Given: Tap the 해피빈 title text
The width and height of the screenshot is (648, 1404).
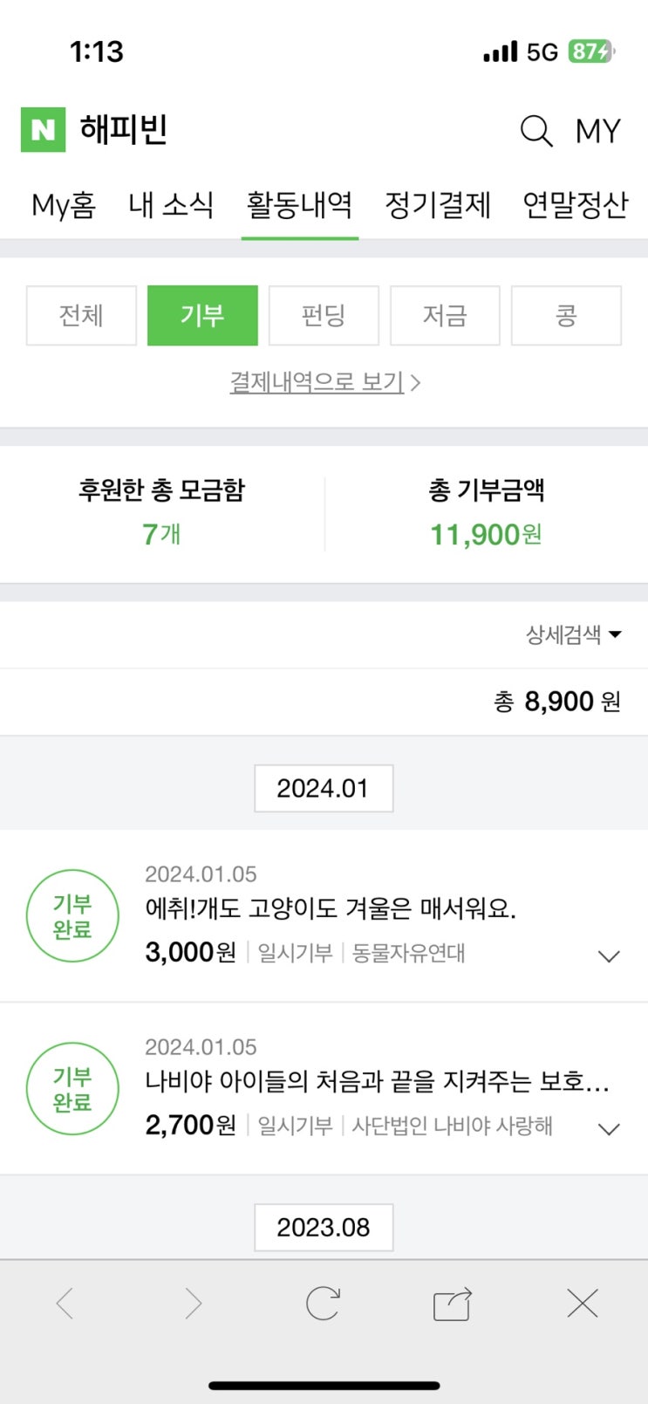Looking at the screenshot, I should pos(124,130).
